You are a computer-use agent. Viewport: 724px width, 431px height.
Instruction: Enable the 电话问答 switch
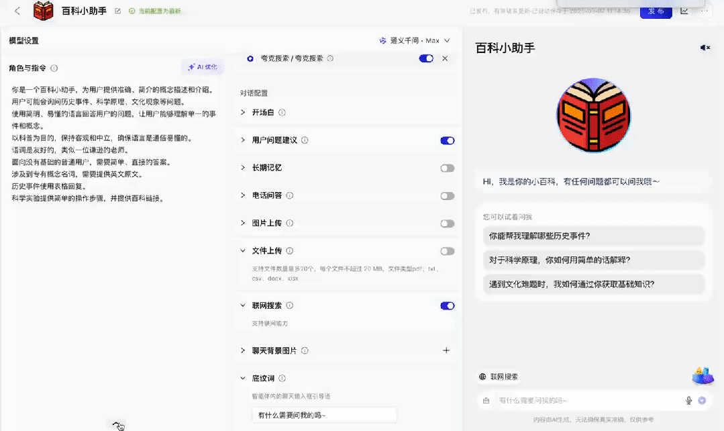447,196
